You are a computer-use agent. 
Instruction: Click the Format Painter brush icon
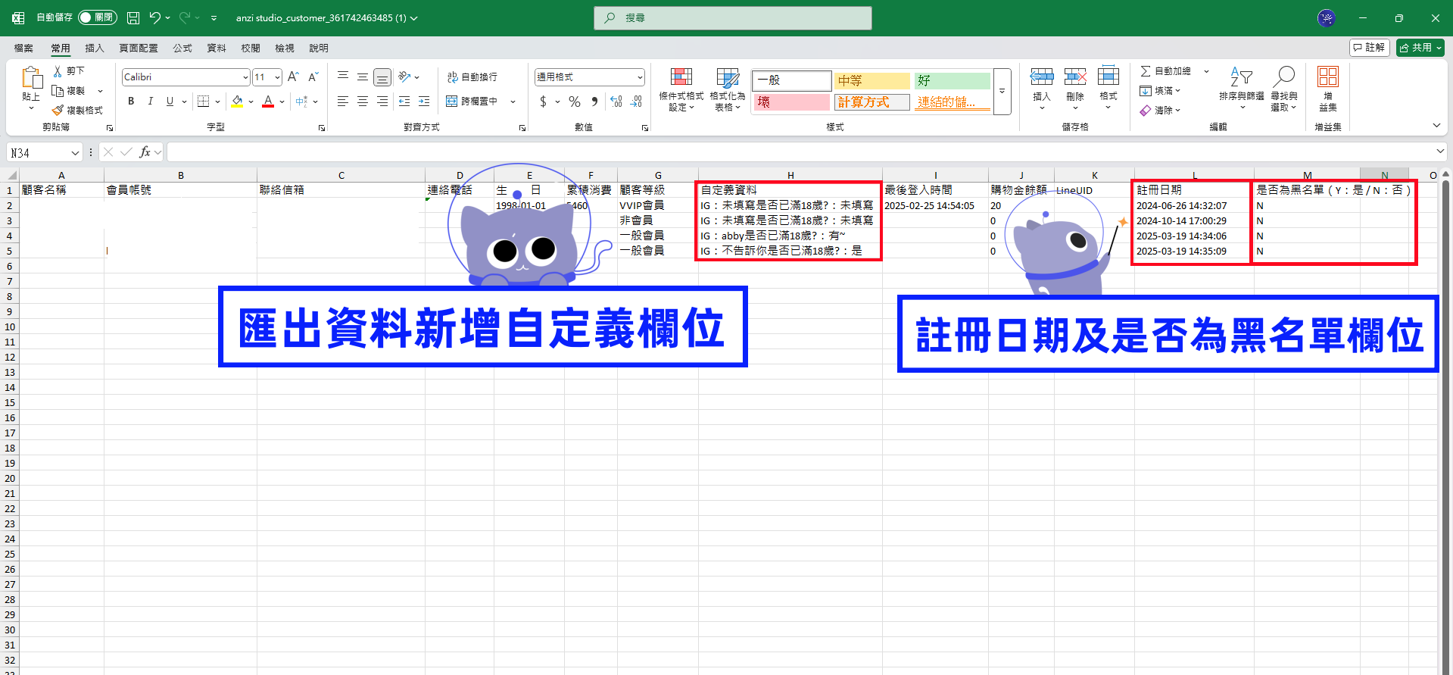(x=58, y=110)
